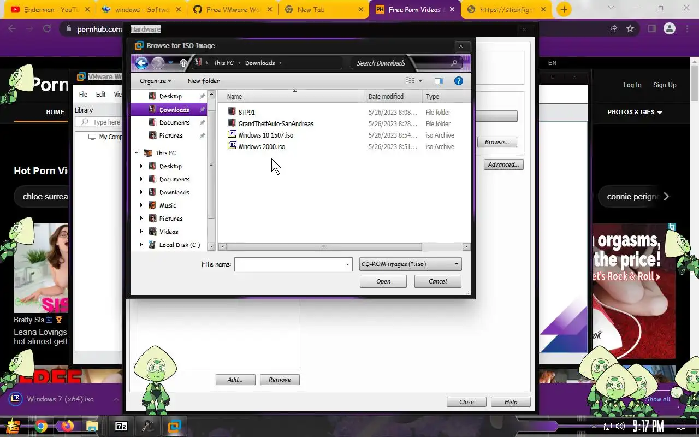Screen dimensions: 699x437
Task: Select the Windows 10 1507.iso file icon
Action: click(232, 135)
